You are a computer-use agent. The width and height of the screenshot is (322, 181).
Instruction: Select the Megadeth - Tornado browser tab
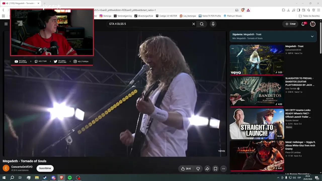tap(21, 3)
